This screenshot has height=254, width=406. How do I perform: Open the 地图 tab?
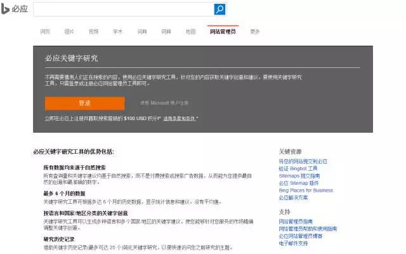190,32
